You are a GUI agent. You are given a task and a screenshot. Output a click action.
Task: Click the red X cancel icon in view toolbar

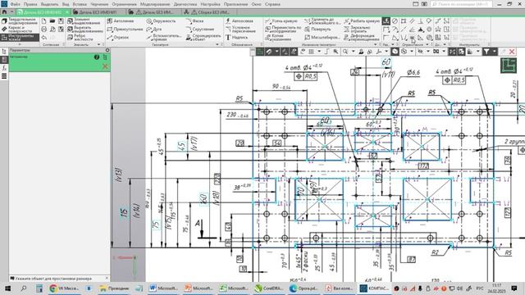coord(512,52)
